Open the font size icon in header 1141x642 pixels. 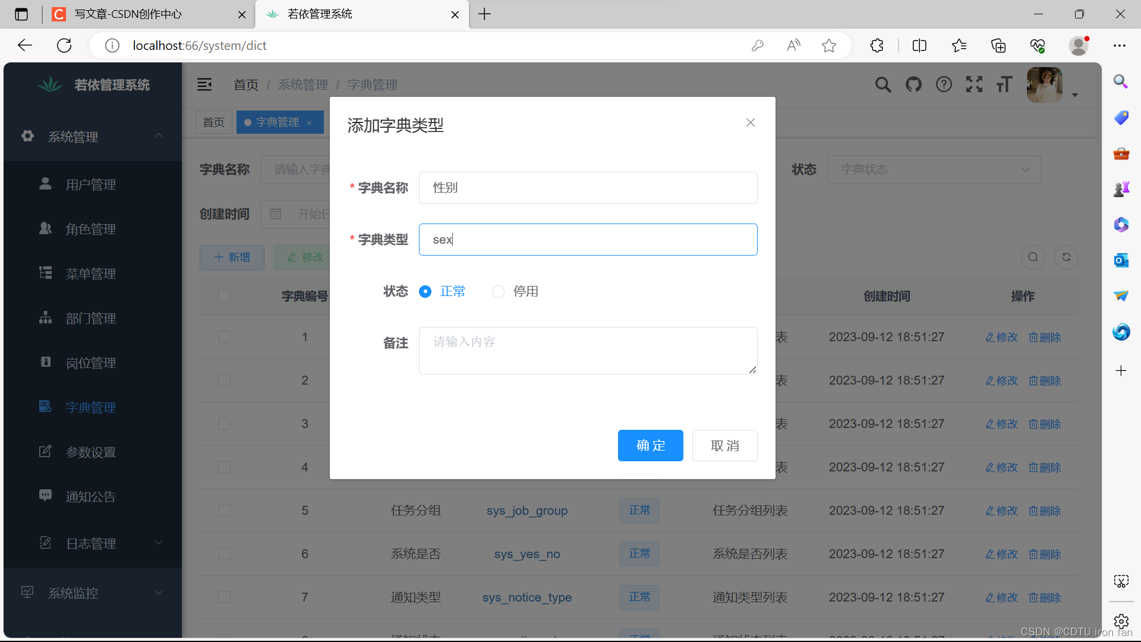tap(1004, 84)
